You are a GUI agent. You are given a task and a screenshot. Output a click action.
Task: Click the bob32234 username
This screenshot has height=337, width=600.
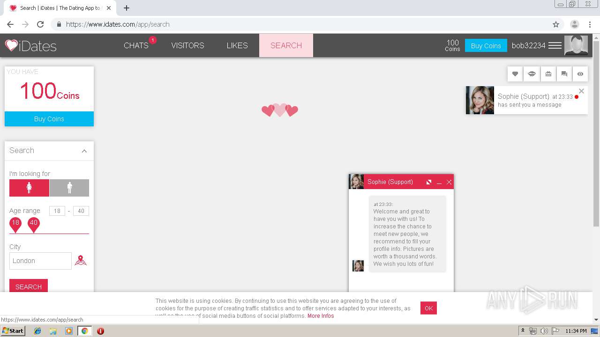coord(528,45)
